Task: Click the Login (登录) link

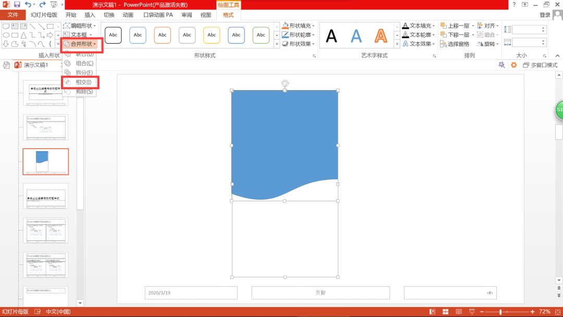Action: 545,15
